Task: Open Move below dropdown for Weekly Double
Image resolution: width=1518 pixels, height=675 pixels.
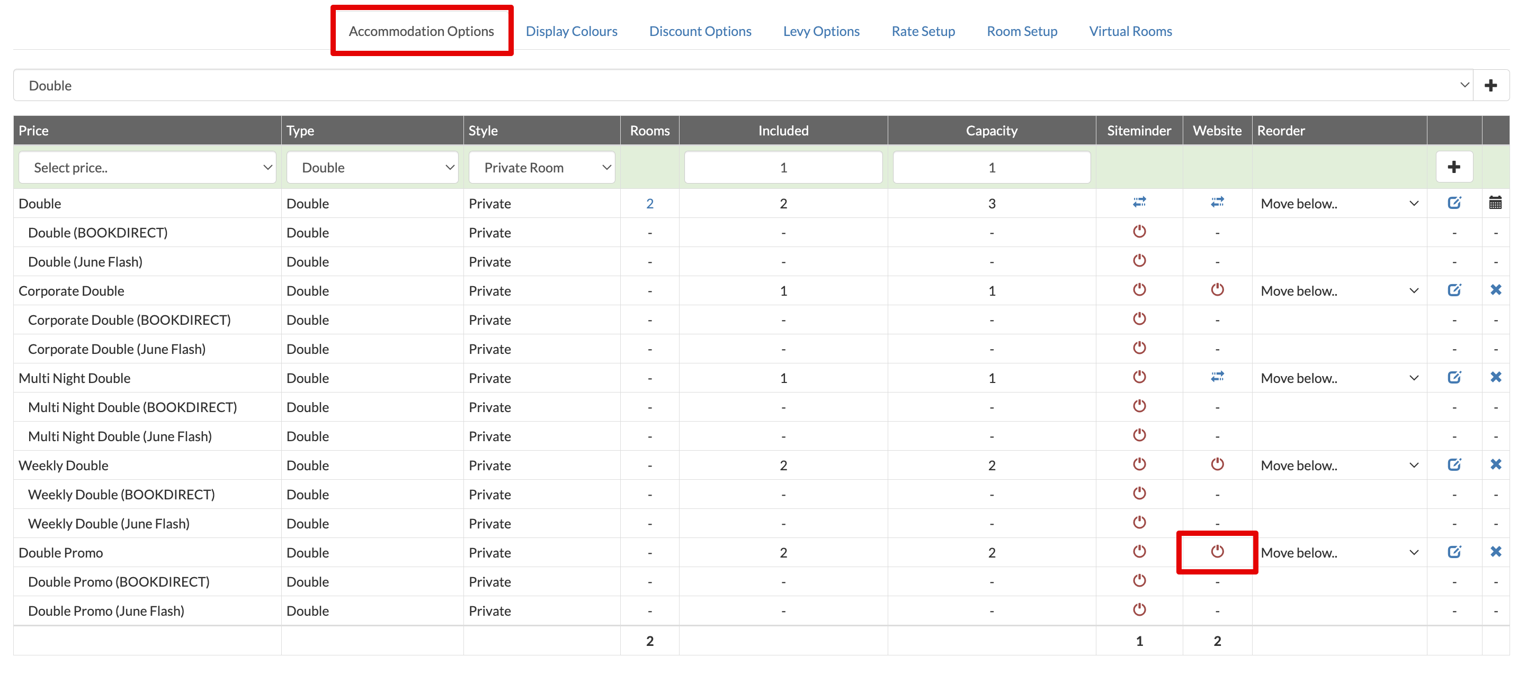Action: click(x=1338, y=466)
